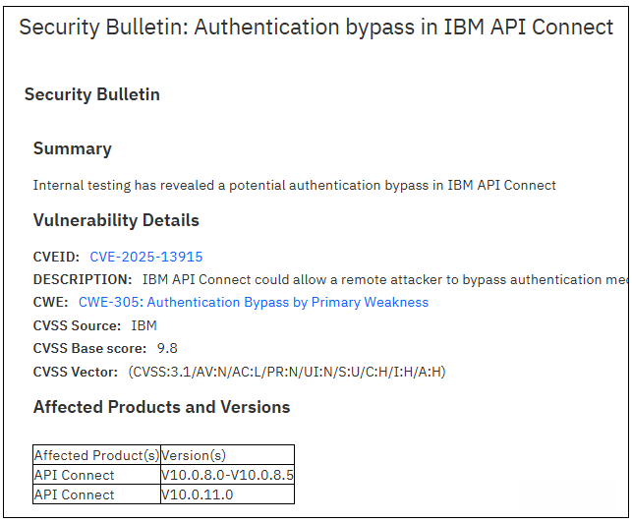The image size is (632, 523).
Task: Click API Connect in the last table row
Action: pos(75,494)
